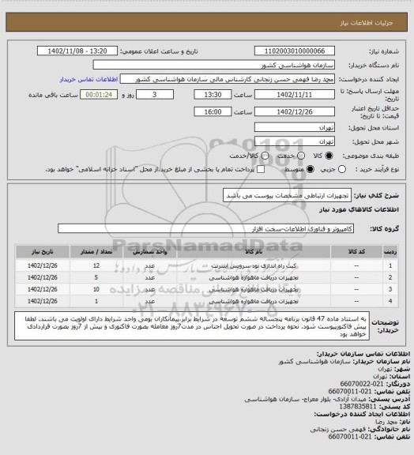Click the ردیف column header
The width and height of the screenshot is (414, 455).
(x=390, y=252)
